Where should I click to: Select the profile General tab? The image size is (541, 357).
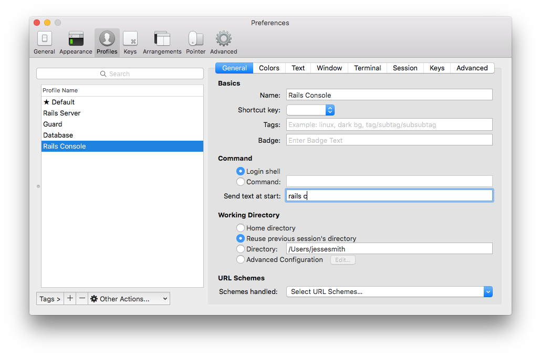click(234, 68)
